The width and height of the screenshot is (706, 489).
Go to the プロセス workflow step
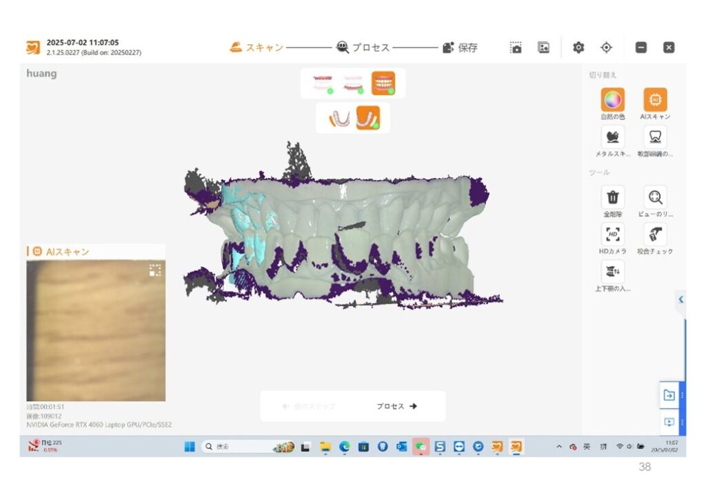[363, 48]
